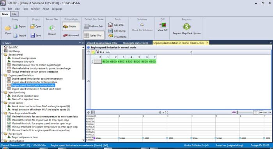Collapse the Injection timing folder
The image size is (273, 149).
coord(3,92)
